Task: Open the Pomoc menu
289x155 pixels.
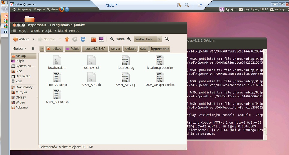Action: [74, 31]
